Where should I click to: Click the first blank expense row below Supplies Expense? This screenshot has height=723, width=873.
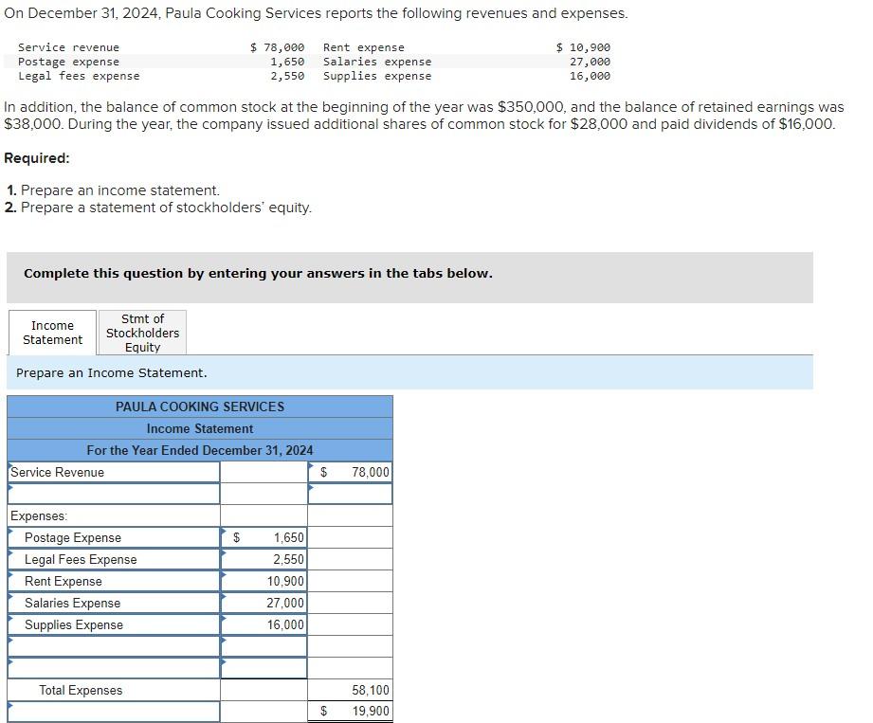click(114, 646)
